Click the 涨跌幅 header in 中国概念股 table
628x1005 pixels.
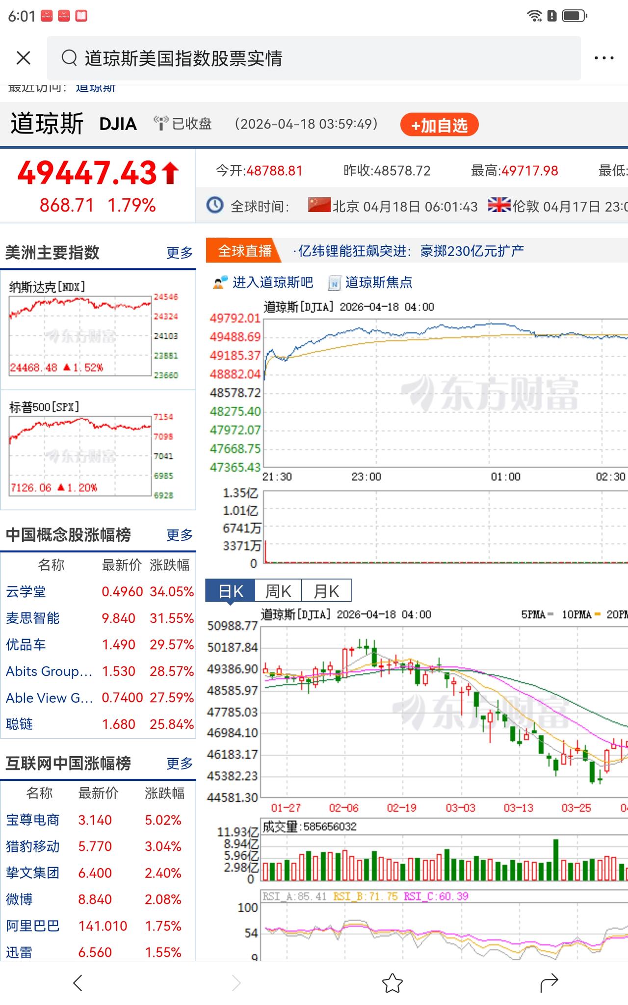point(170,565)
